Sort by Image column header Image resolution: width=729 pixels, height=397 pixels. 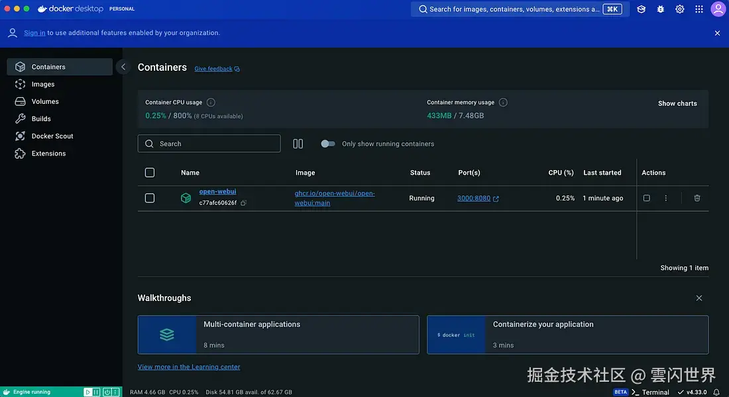click(305, 173)
